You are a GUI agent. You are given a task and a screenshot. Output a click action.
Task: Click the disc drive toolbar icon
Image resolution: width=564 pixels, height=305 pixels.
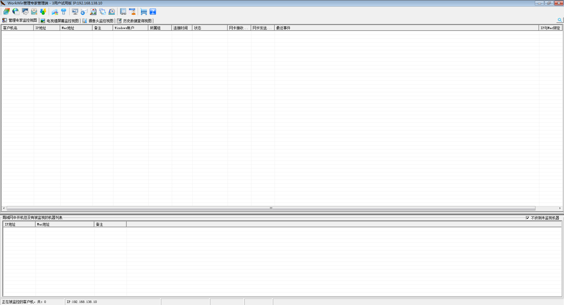(x=112, y=12)
